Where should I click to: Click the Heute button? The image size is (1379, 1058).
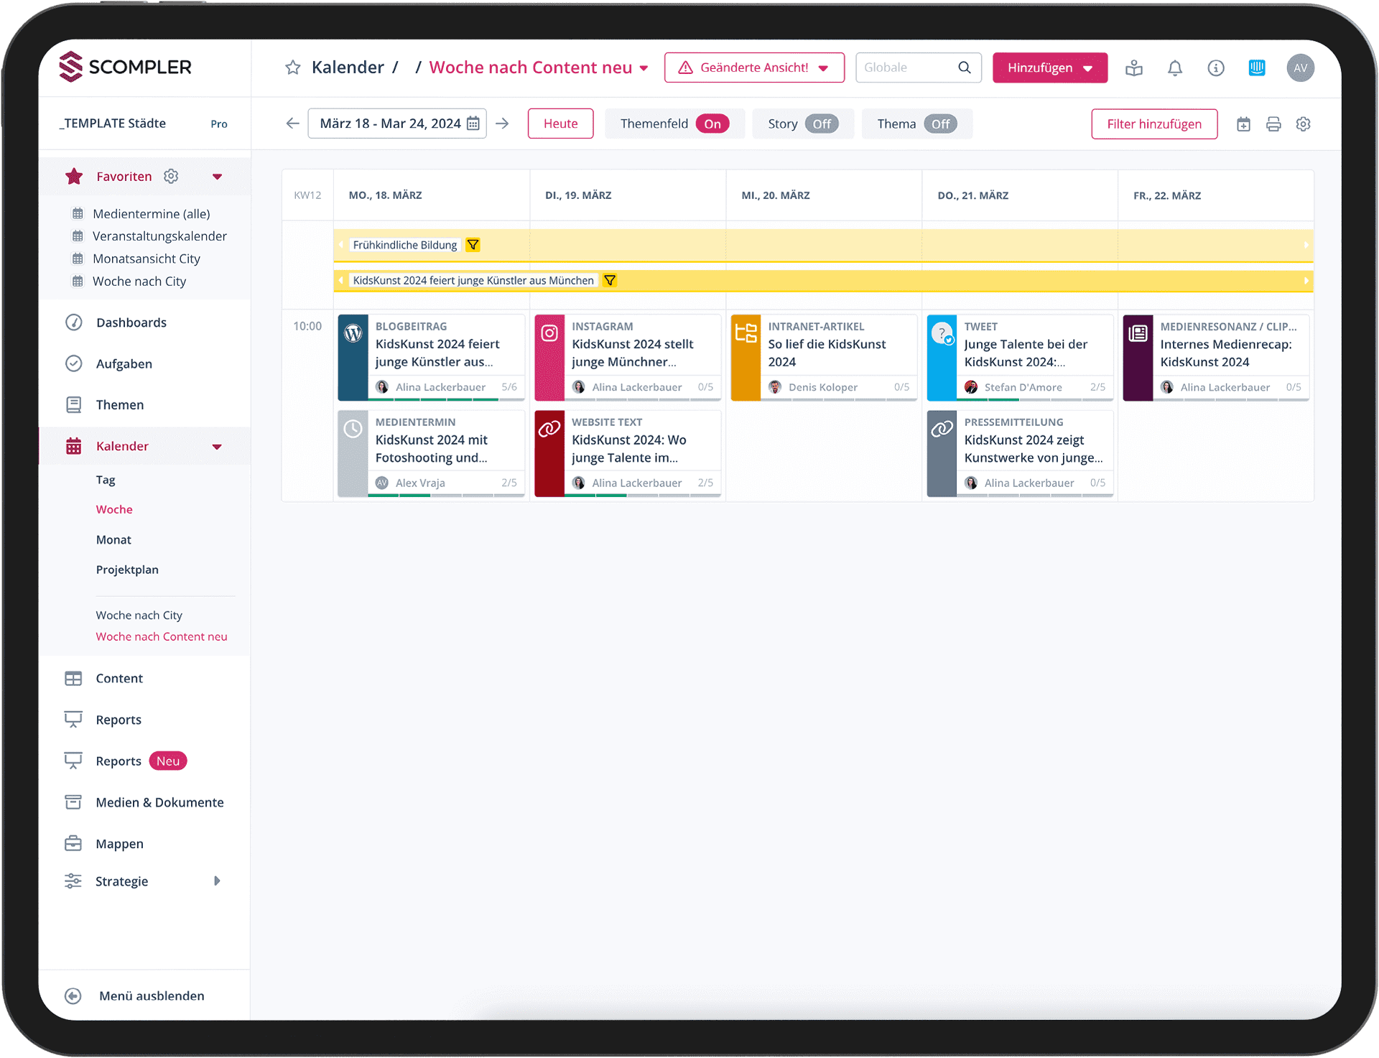click(560, 124)
